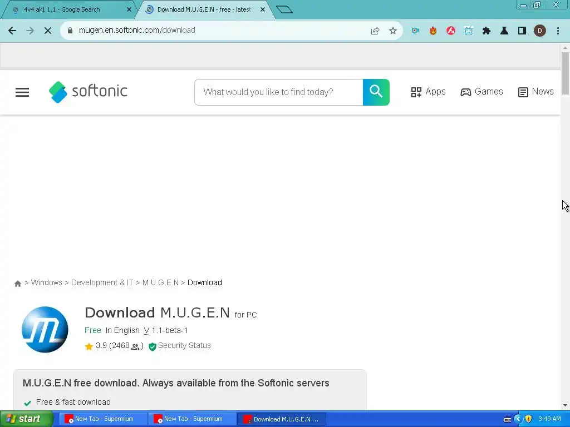Click the forward navigation arrow
This screenshot has height=427, width=570.
[x=30, y=31]
